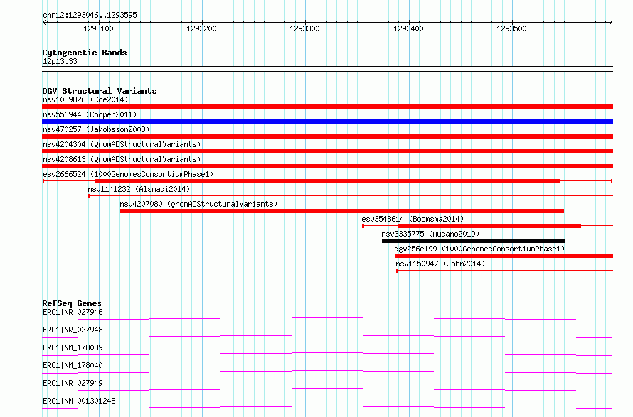The width and height of the screenshot is (633, 417).
Task: Open the ERC1|NM_178040 transcript label
Action: [x=73, y=365]
